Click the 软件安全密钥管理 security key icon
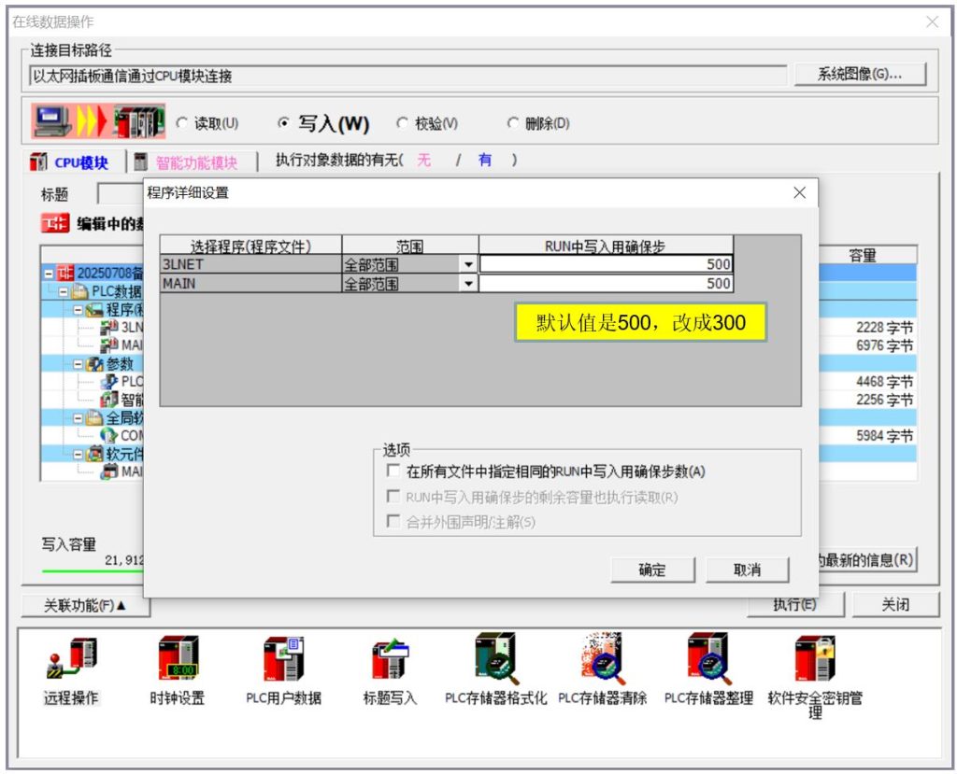957x774 pixels. click(814, 658)
